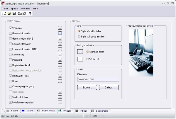Click the New project toolbar icon
The height and width of the screenshot is (119, 176).
click(5, 13)
